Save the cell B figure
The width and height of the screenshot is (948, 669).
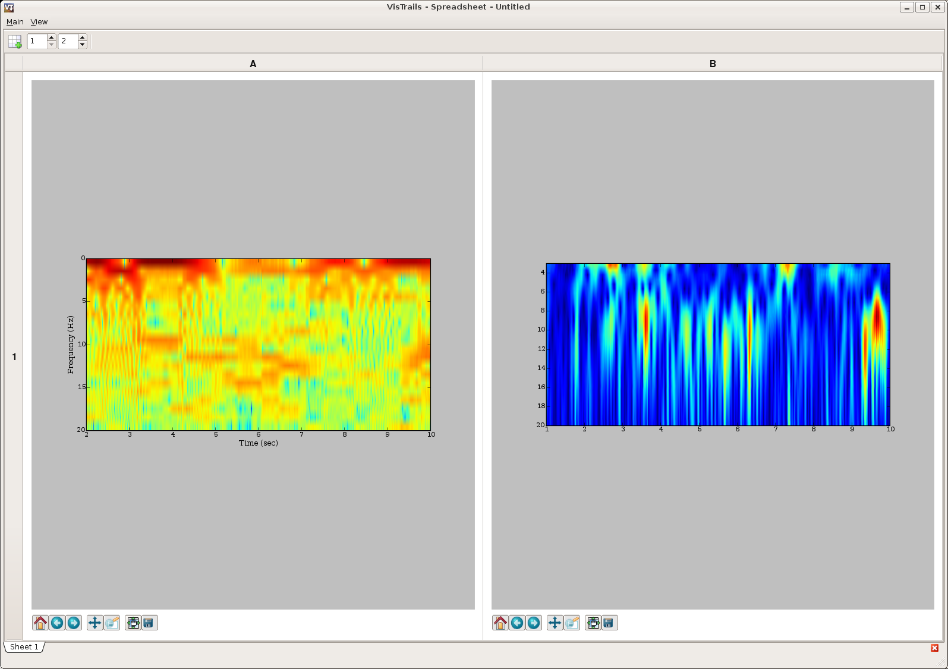609,623
